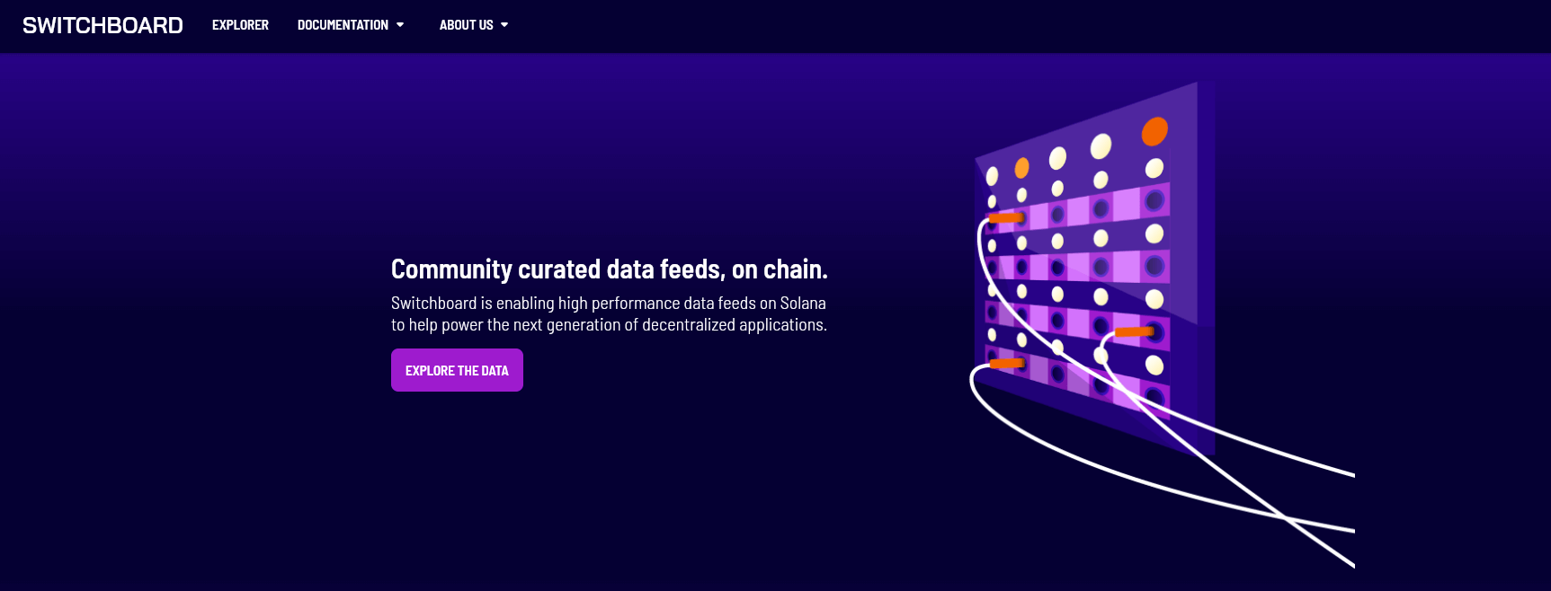Click the word Solana in the description
The width and height of the screenshot is (1551, 591).
pyautogui.click(x=803, y=304)
